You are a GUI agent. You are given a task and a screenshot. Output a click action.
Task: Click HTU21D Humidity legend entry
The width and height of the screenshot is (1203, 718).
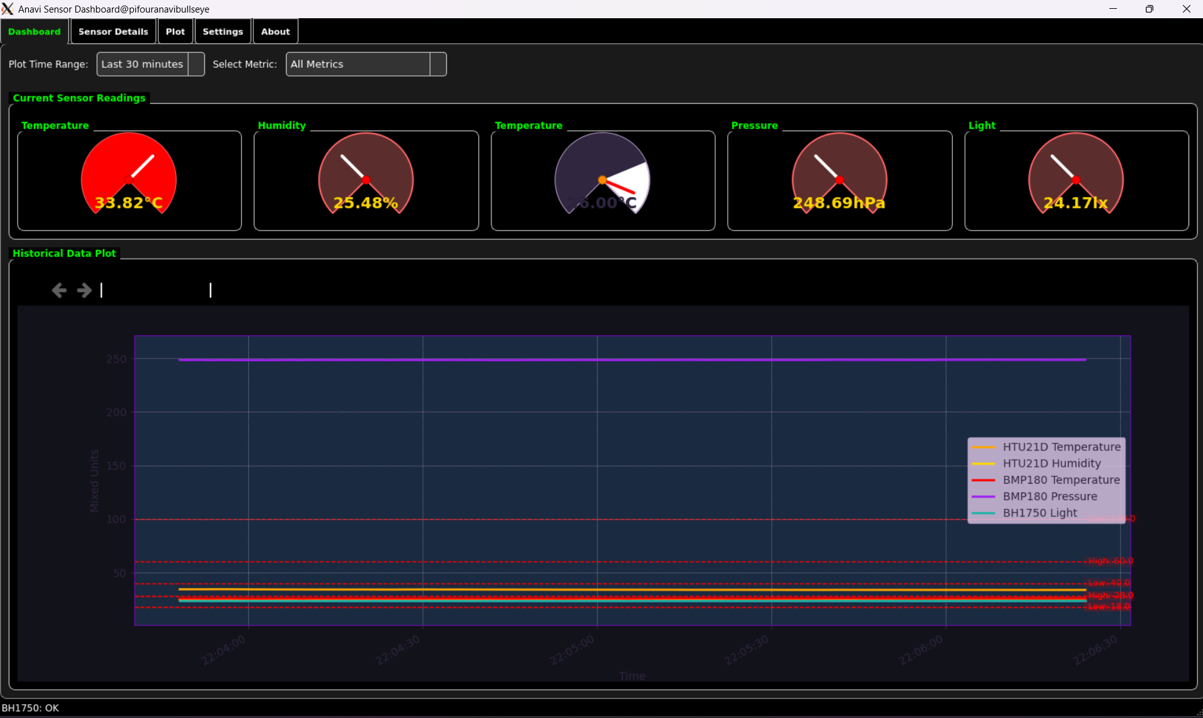click(1052, 464)
